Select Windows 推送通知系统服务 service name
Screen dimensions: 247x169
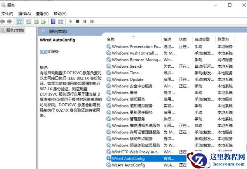point(136,126)
